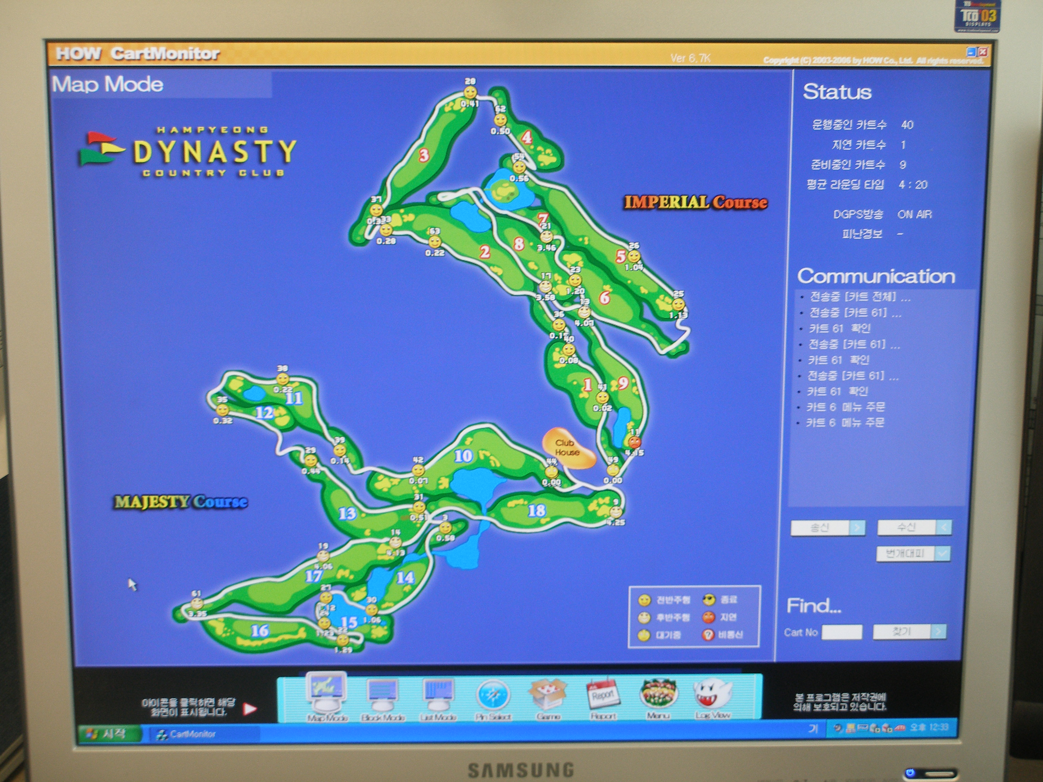The height and width of the screenshot is (782, 1043).
Task: Open the food Menu icon
Action: pos(658,699)
